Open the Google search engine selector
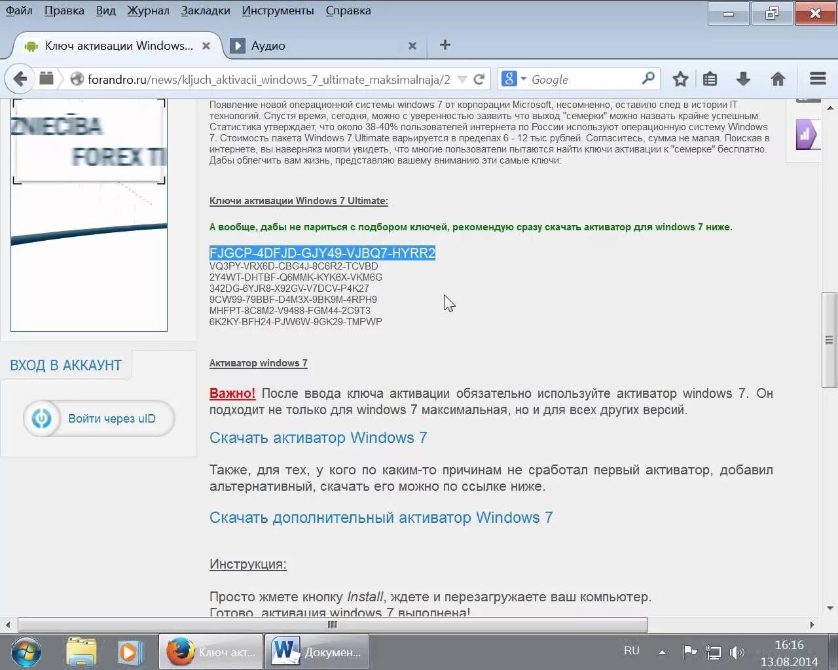The image size is (838, 670). coord(514,79)
